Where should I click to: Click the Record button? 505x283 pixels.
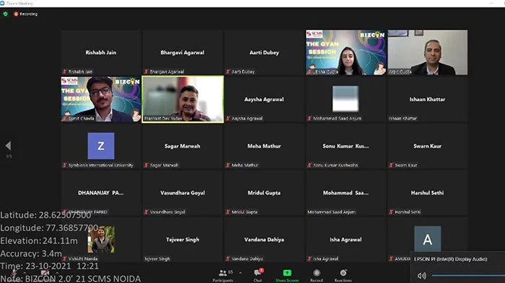coord(317,275)
